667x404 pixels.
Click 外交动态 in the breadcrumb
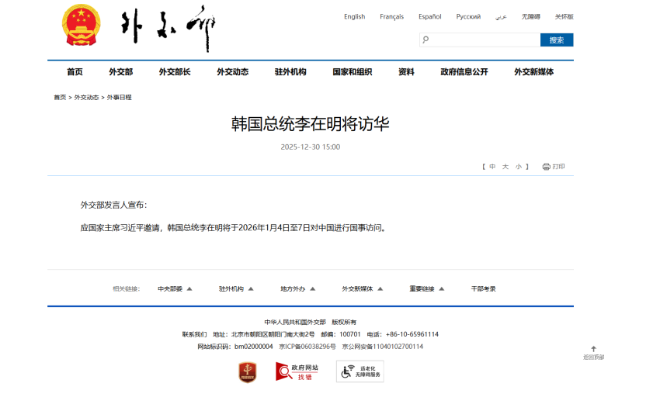click(x=86, y=97)
